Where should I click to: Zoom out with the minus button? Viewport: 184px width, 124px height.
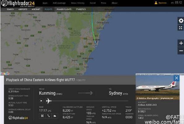click(x=181, y=51)
